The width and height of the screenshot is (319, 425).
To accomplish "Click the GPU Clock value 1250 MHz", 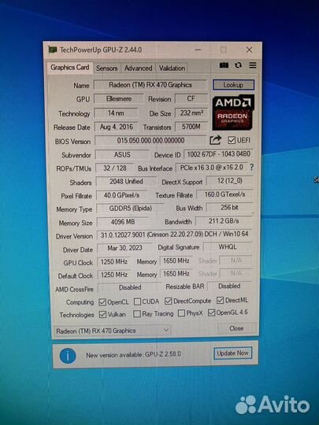I will pyautogui.click(x=114, y=261).
